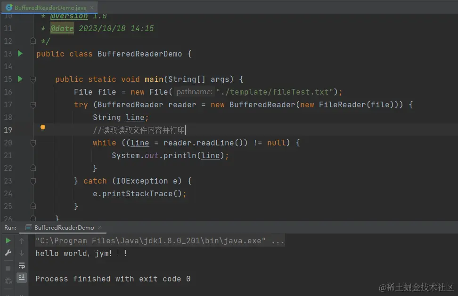Close the BufferedReaderDemo run tab

[x=99, y=227]
